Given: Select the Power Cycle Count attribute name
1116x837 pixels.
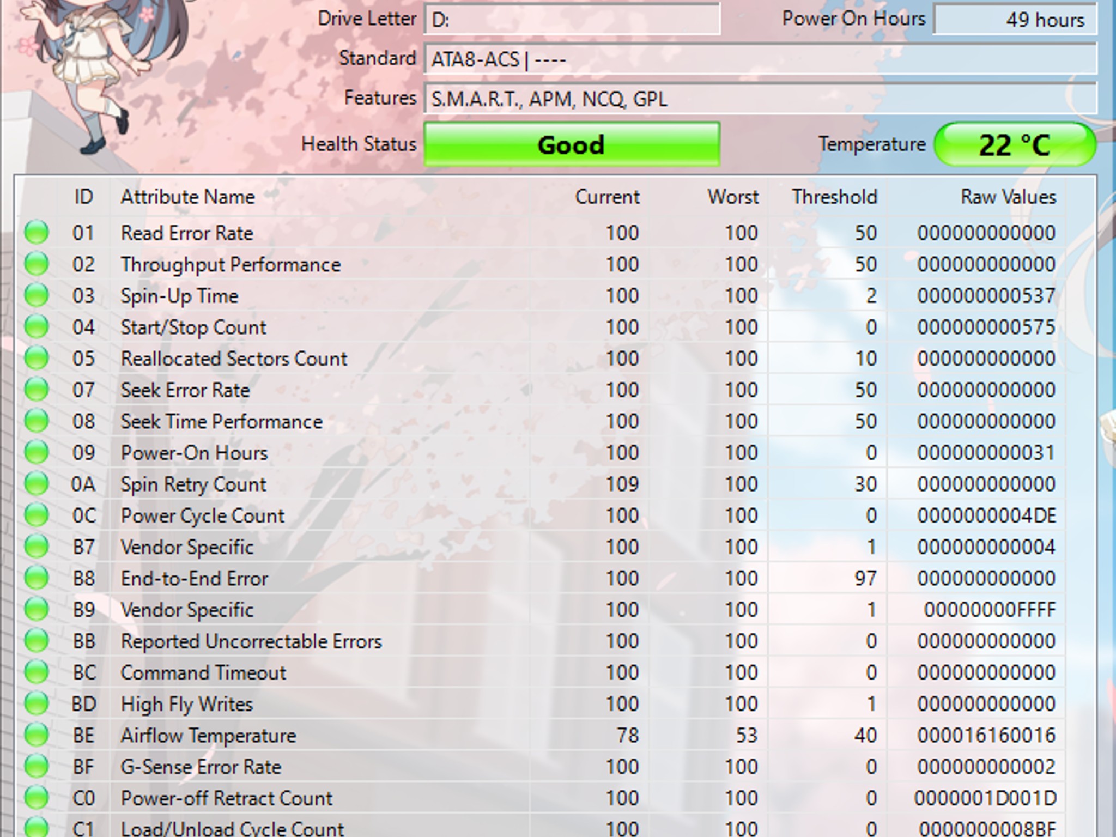Looking at the screenshot, I should pyautogui.click(x=202, y=515).
